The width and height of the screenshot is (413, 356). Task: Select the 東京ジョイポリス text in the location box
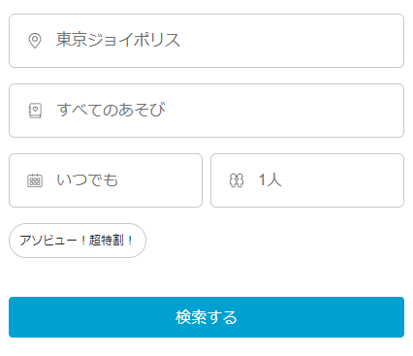point(118,40)
